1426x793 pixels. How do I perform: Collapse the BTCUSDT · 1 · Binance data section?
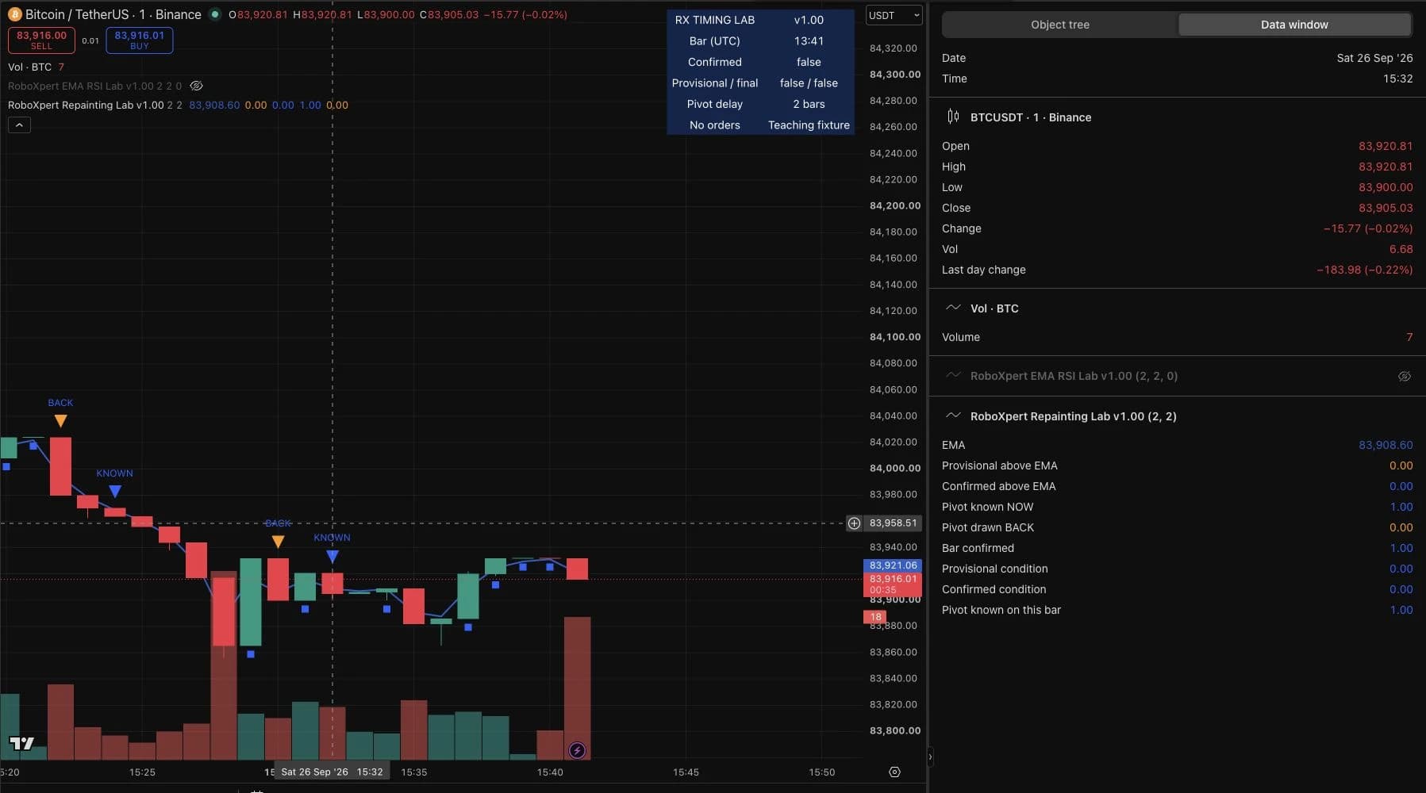[x=1030, y=117]
